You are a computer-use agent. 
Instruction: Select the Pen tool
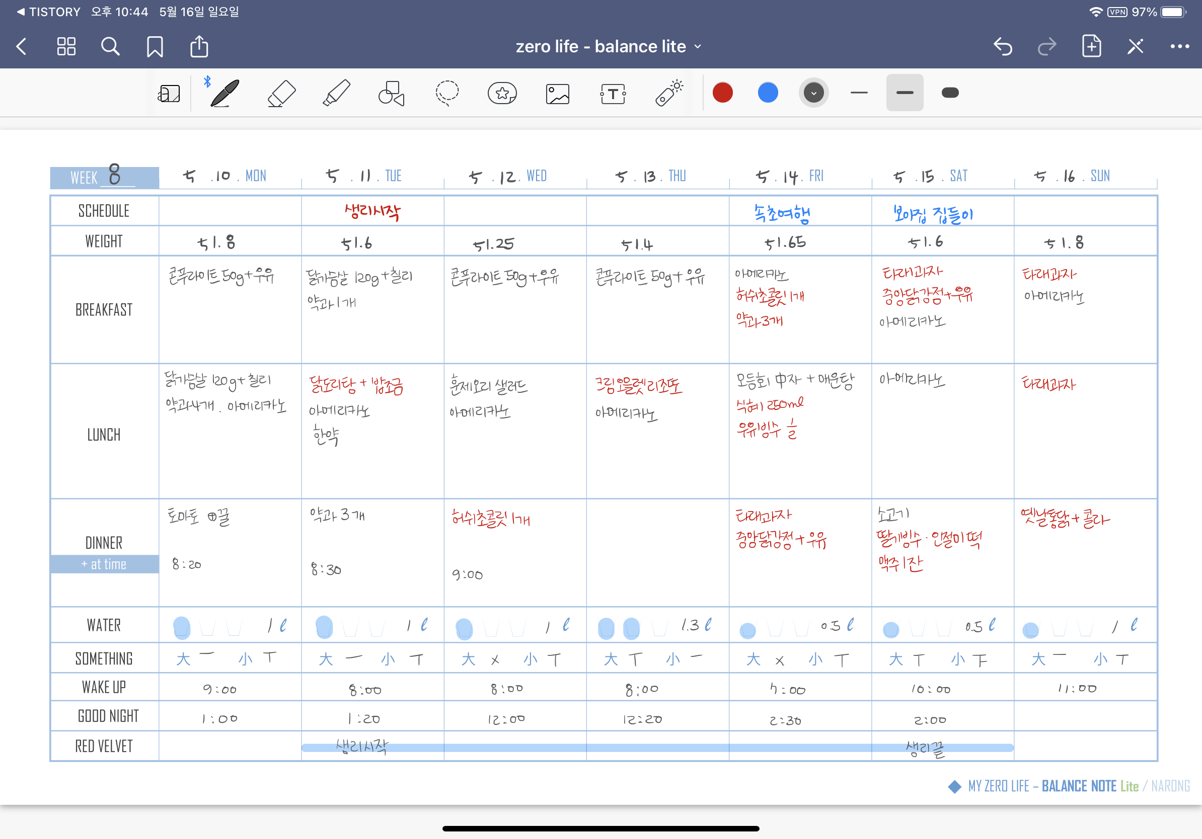tap(224, 93)
